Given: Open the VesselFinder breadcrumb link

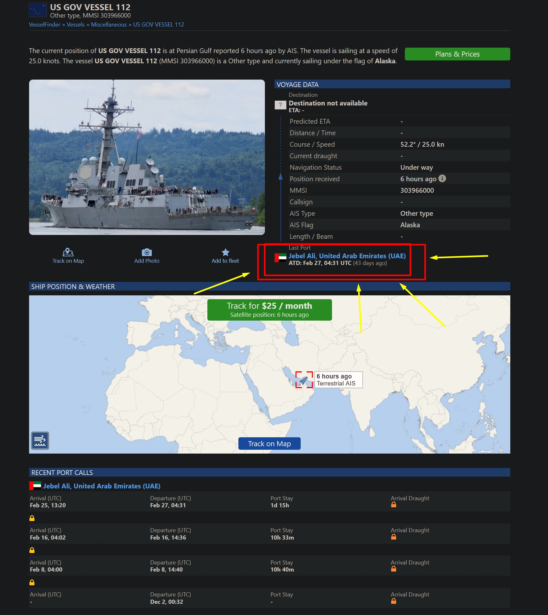Looking at the screenshot, I should coord(44,25).
